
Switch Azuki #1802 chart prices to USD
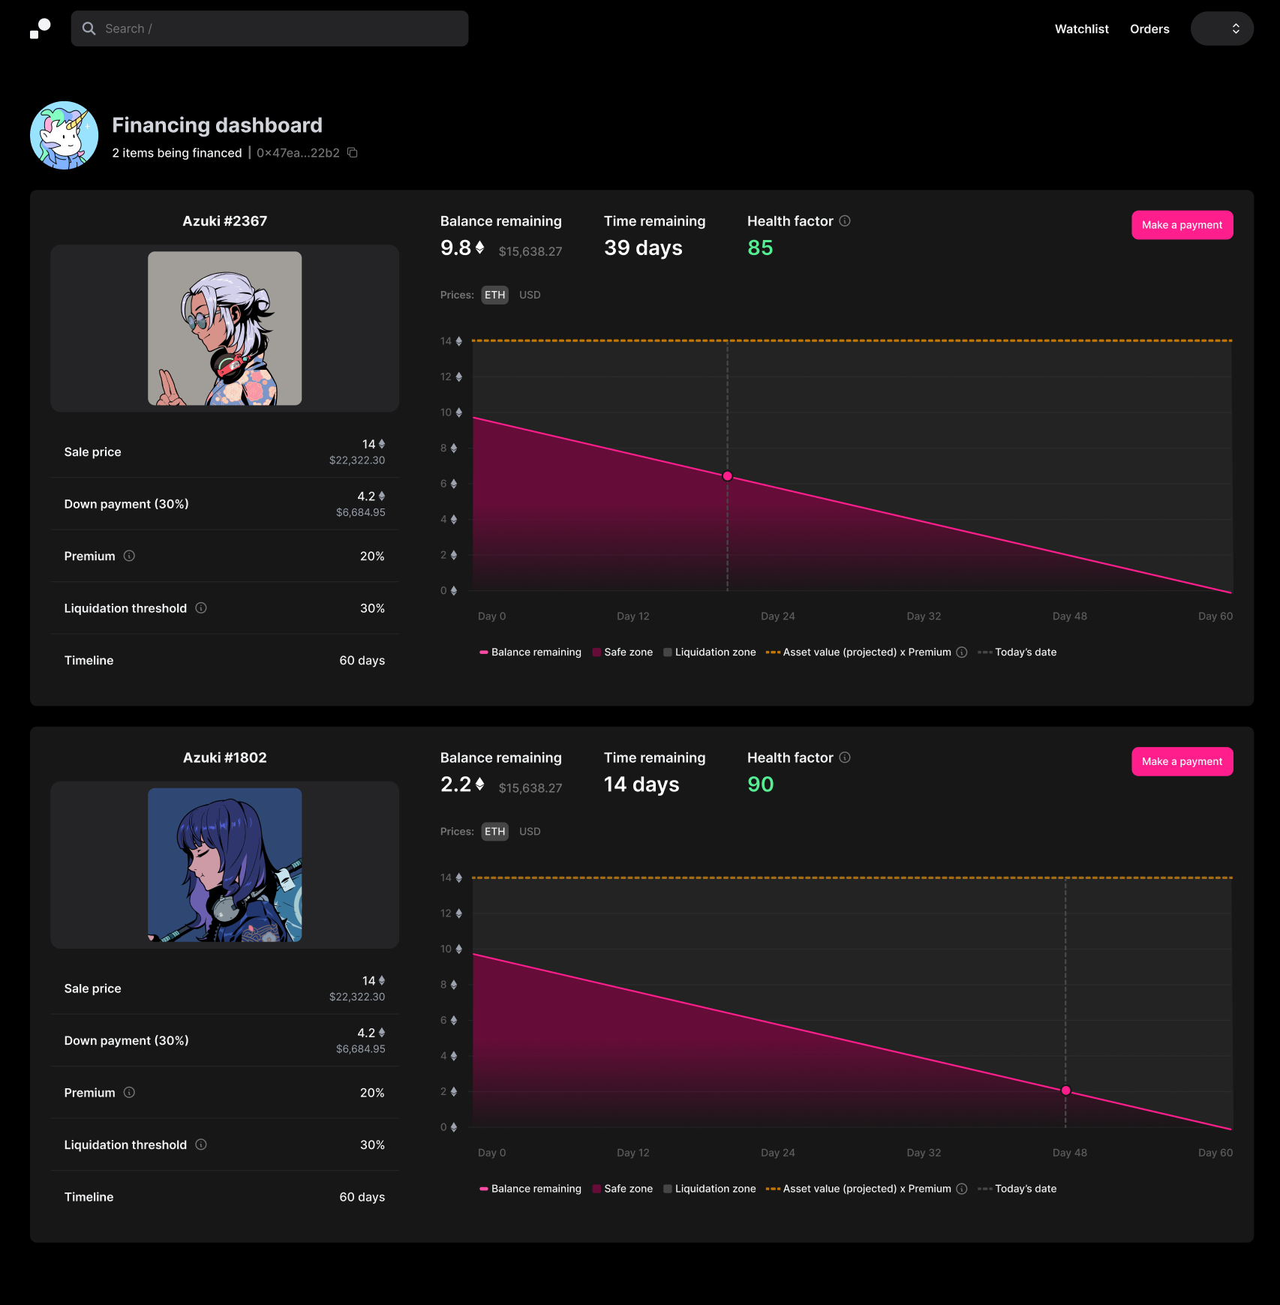coord(530,831)
